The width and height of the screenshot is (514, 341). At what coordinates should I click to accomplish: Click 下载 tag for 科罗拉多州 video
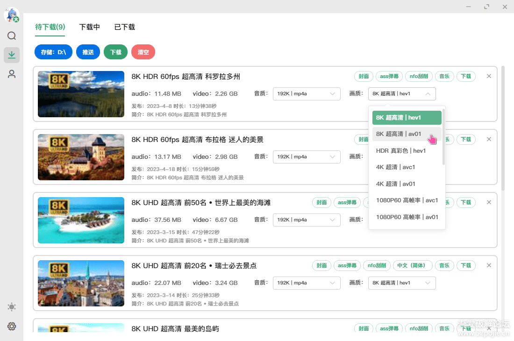click(x=466, y=76)
